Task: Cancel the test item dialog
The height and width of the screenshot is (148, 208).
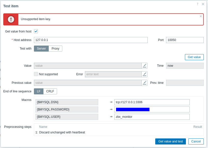Action: tap(196, 141)
